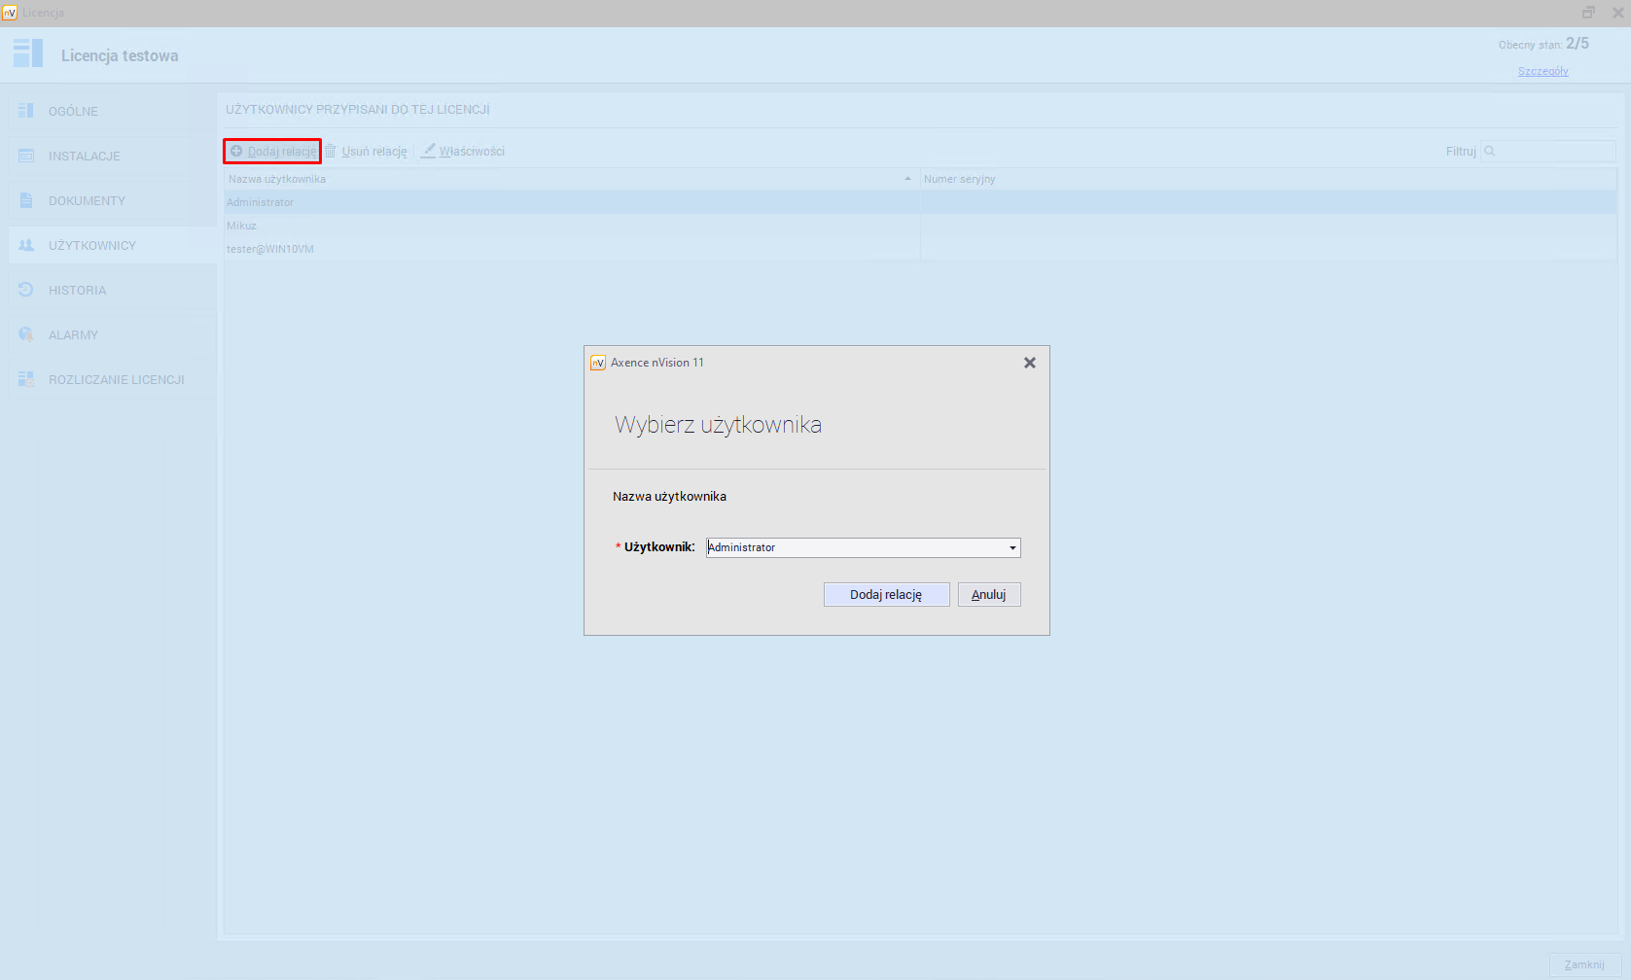Click the INSTALACJE sidebar icon
Viewport: 1631px width, 980px height.
click(26, 156)
